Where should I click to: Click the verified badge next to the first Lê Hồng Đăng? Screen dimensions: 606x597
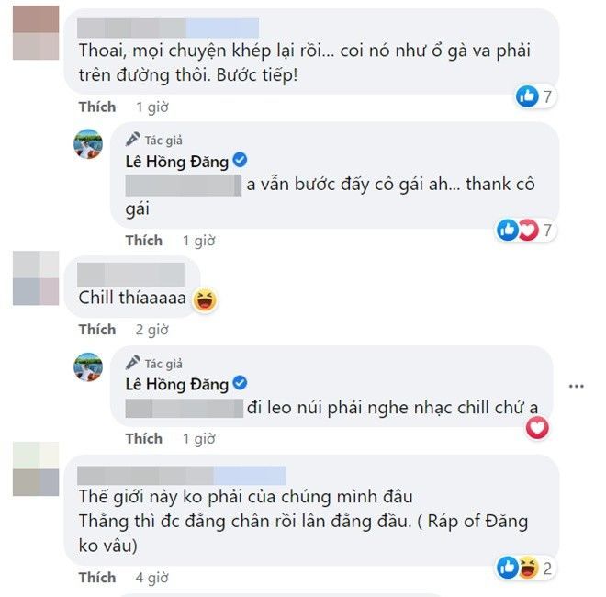(240, 160)
